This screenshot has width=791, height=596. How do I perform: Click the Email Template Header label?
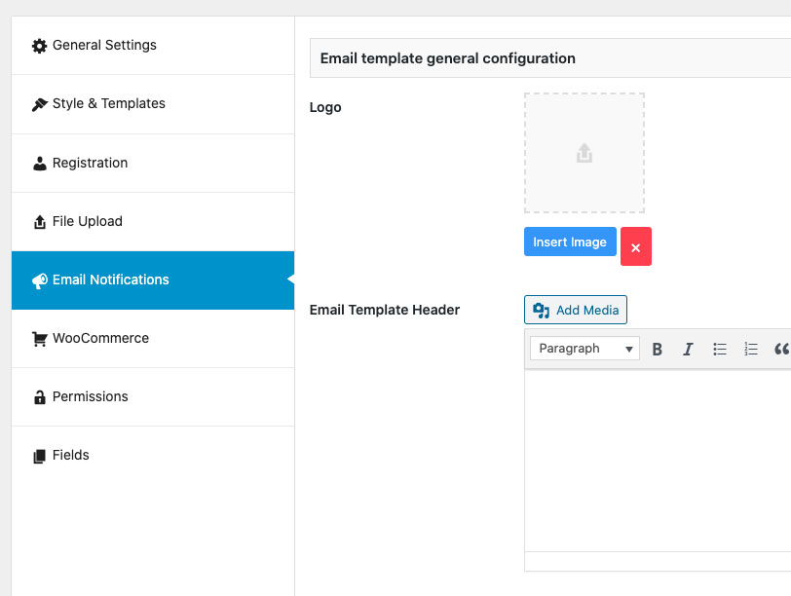click(x=385, y=310)
